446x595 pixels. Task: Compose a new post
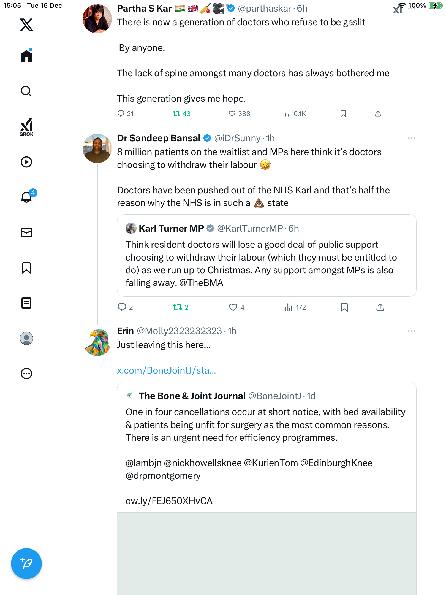click(26, 563)
